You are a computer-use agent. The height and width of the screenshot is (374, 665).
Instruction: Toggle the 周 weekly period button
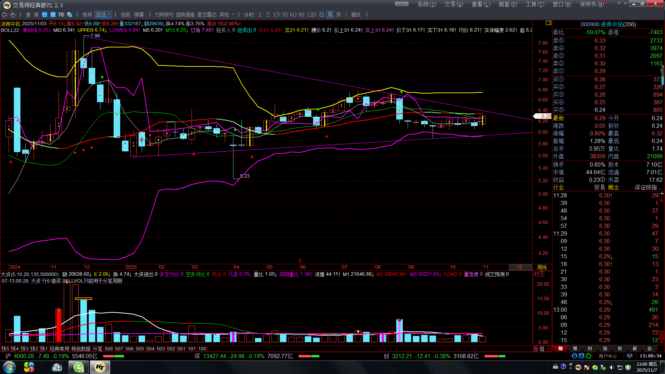(330, 15)
